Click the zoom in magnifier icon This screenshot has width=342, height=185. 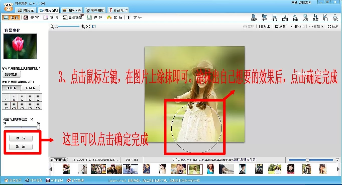tap(83, 26)
